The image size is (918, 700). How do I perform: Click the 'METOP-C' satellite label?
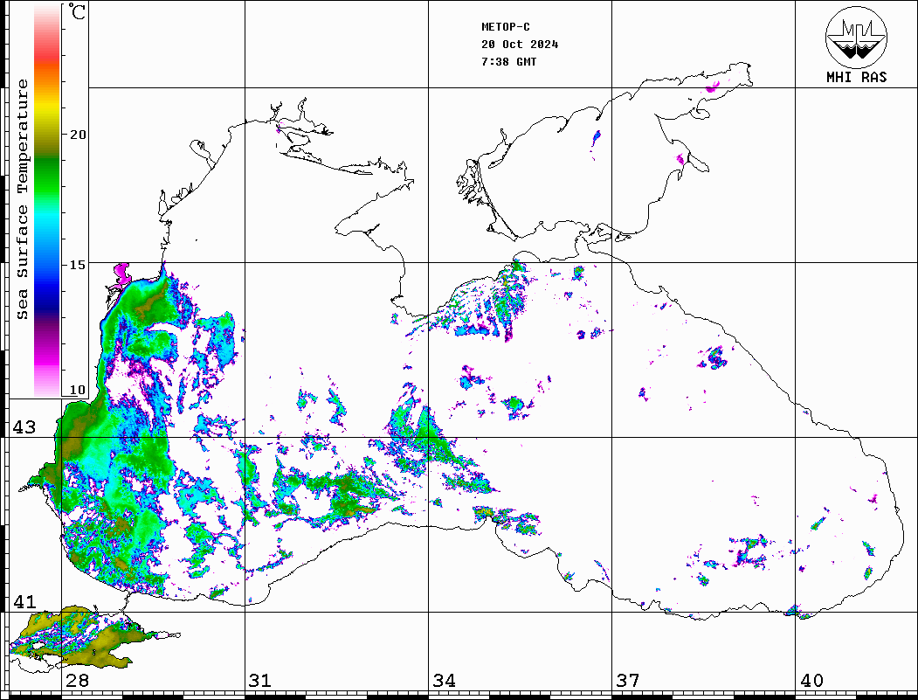click(x=506, y=27)
